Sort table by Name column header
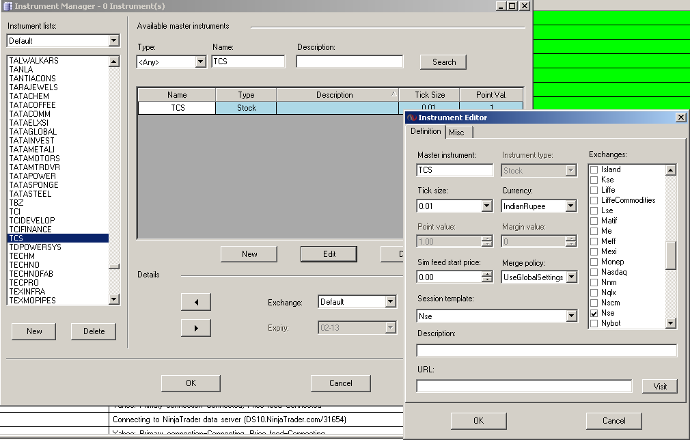Screen dimensions: 690x440 (177, 95)
